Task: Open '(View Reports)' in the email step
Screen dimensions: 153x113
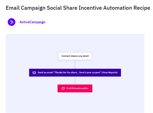Action: coord(109,73)
